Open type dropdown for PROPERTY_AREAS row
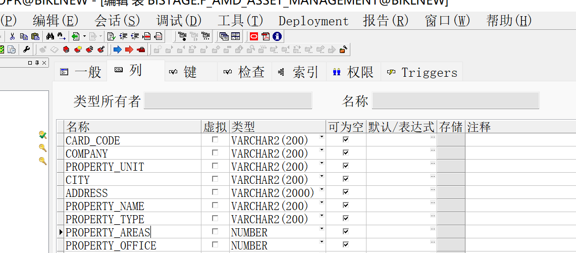The height and width of the screenshot is (253, 576). click(x=322, y=229)
